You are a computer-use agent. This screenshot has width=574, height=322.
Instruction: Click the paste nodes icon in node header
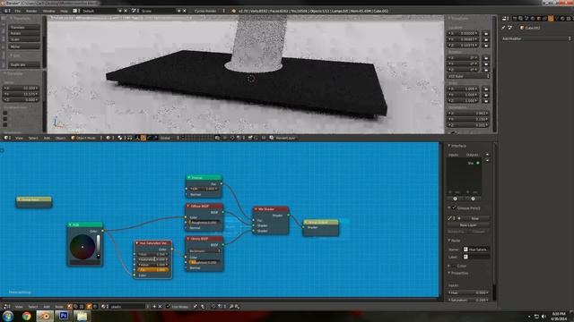point(237,306)
